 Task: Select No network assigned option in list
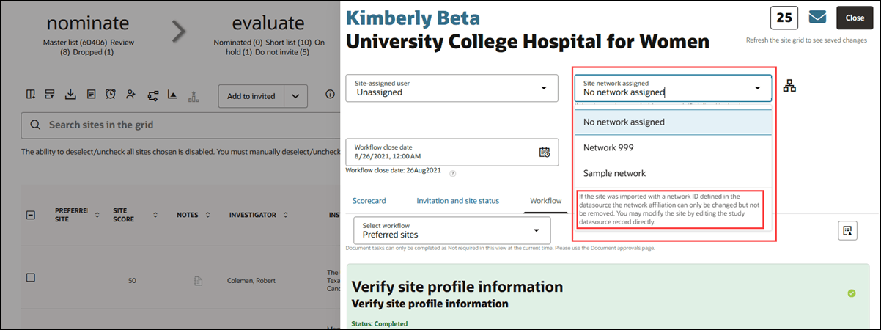[x=672, y=122]
